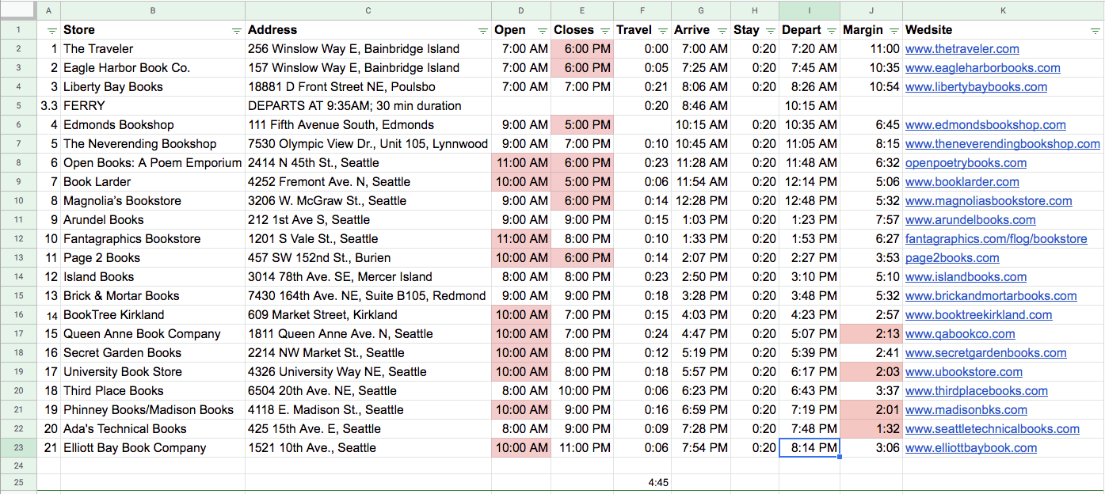This screenshot has height=494, width=1105.
Task: Open www.qabookco.com link
Action: click(960, 334)
